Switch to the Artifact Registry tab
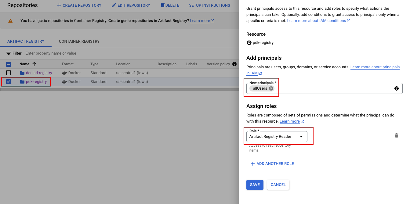Viewport: 410px width, 204px height. click(x=26, y=41)
